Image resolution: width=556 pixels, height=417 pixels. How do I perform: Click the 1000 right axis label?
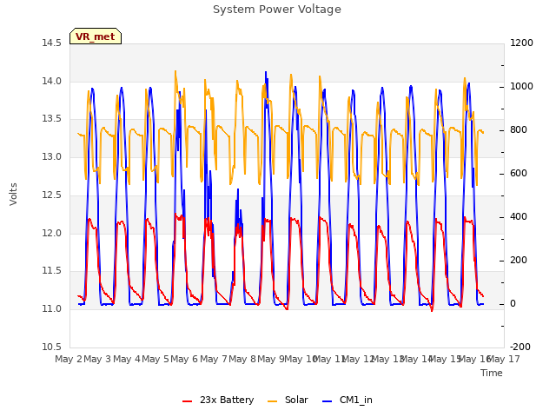pos(521,87)
